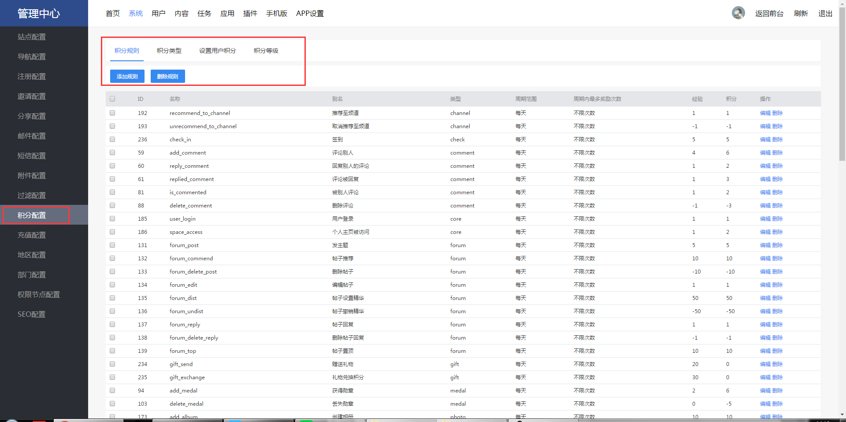The image size is (846, 422).
Task: Go to the 积分等级 tab
Action: tap(266, 51)
